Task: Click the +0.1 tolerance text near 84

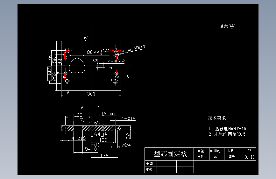Action: click(x=96, y=145)
